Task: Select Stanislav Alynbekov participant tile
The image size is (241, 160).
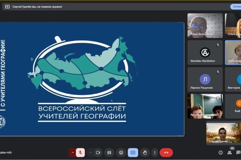Action: [205, 52]
